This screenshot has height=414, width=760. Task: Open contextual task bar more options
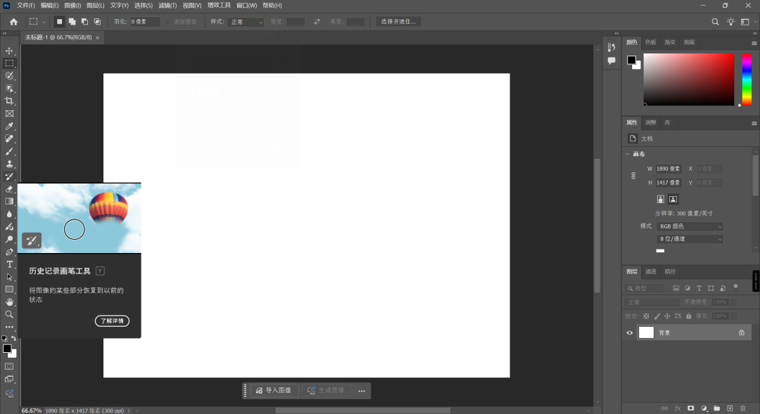click(362, 391)
